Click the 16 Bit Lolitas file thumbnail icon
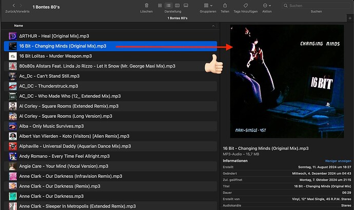Screen dimensions: 354x210 pos(13,56)
